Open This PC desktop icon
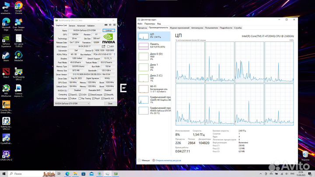The image size is (315, 177). tap(6, 7)
